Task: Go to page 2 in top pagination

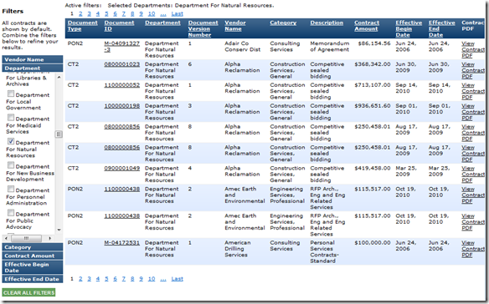Action: 80,13
